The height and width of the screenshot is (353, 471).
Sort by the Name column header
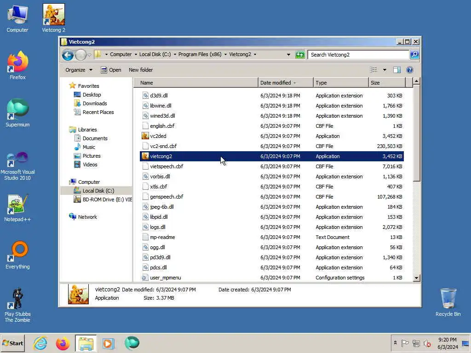[196, 83]
